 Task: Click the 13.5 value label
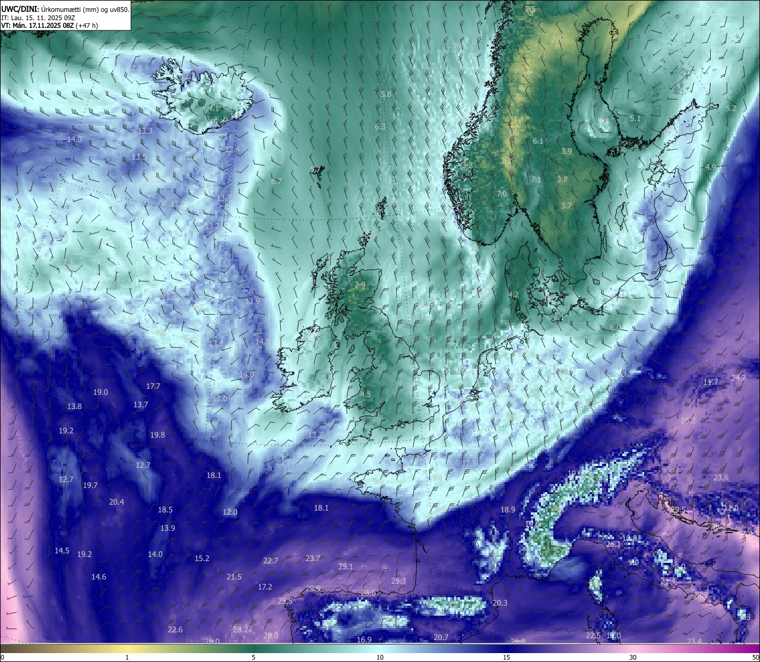click(139, 157)
